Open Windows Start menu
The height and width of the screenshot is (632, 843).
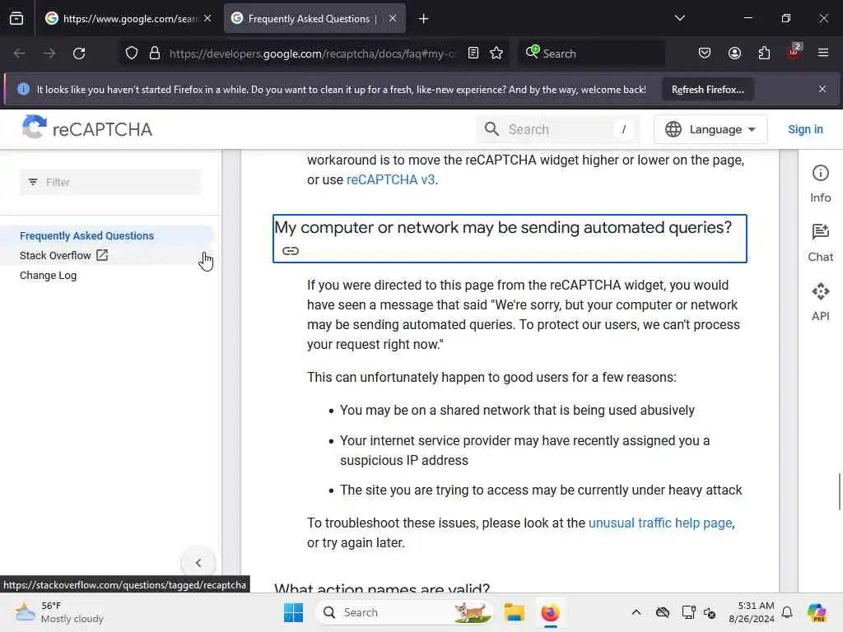click(294, 612)
